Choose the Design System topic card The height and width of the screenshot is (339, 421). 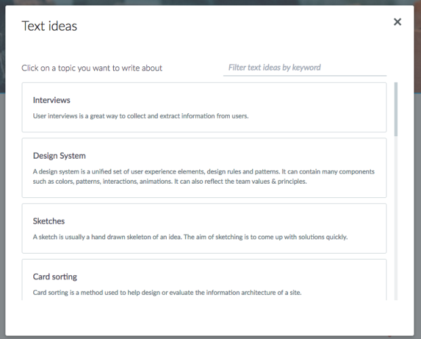[x=204, y=168]
